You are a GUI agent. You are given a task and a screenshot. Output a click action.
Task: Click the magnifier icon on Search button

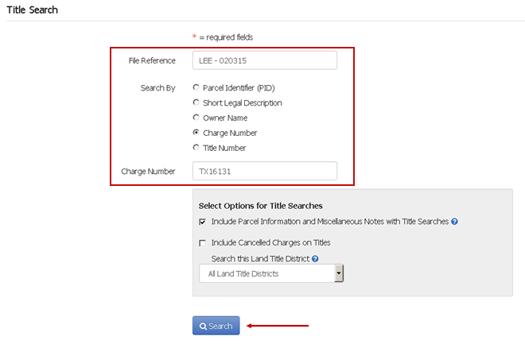203,326
